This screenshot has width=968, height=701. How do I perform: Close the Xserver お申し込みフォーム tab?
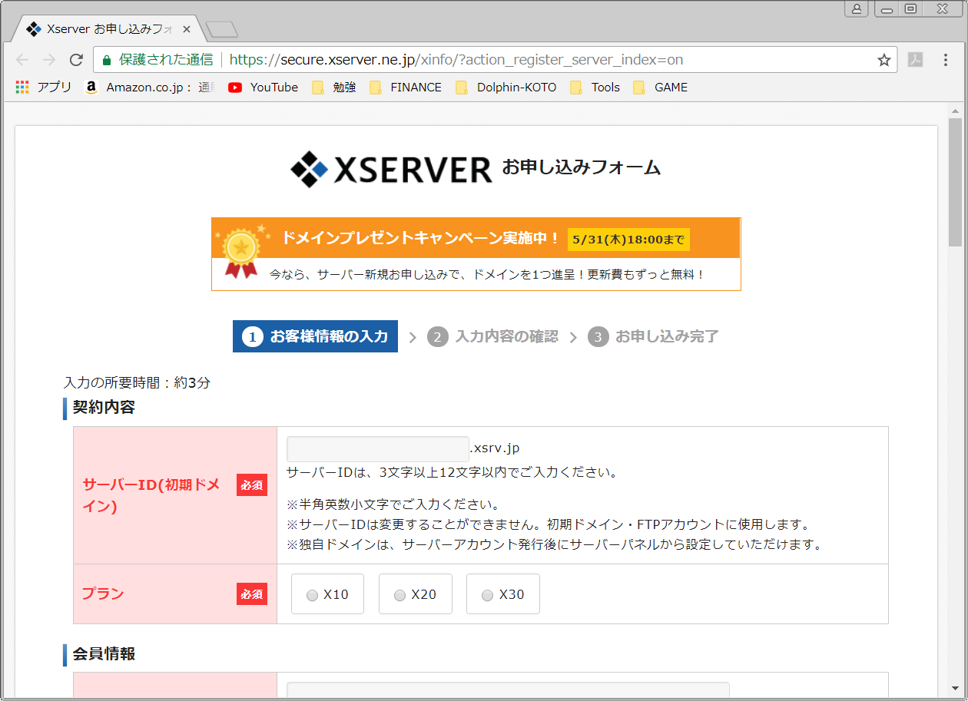point(187,29)
